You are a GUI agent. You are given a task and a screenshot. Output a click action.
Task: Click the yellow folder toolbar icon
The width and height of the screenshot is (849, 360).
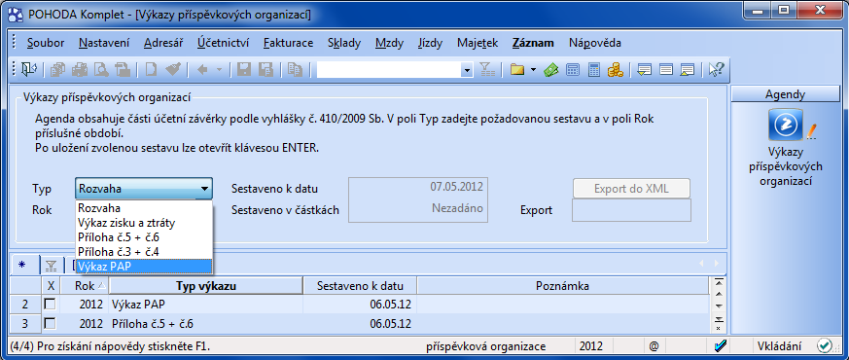pos(517,70)
